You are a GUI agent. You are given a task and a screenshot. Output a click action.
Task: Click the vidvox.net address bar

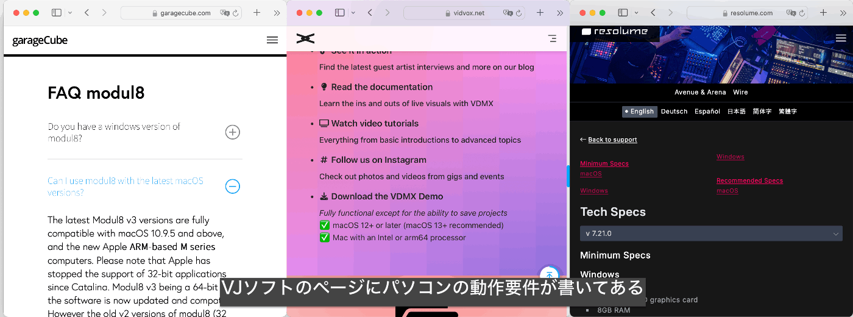(464, 13)
